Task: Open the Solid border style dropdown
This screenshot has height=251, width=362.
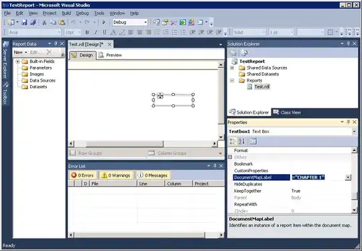Action: [264, 33]
